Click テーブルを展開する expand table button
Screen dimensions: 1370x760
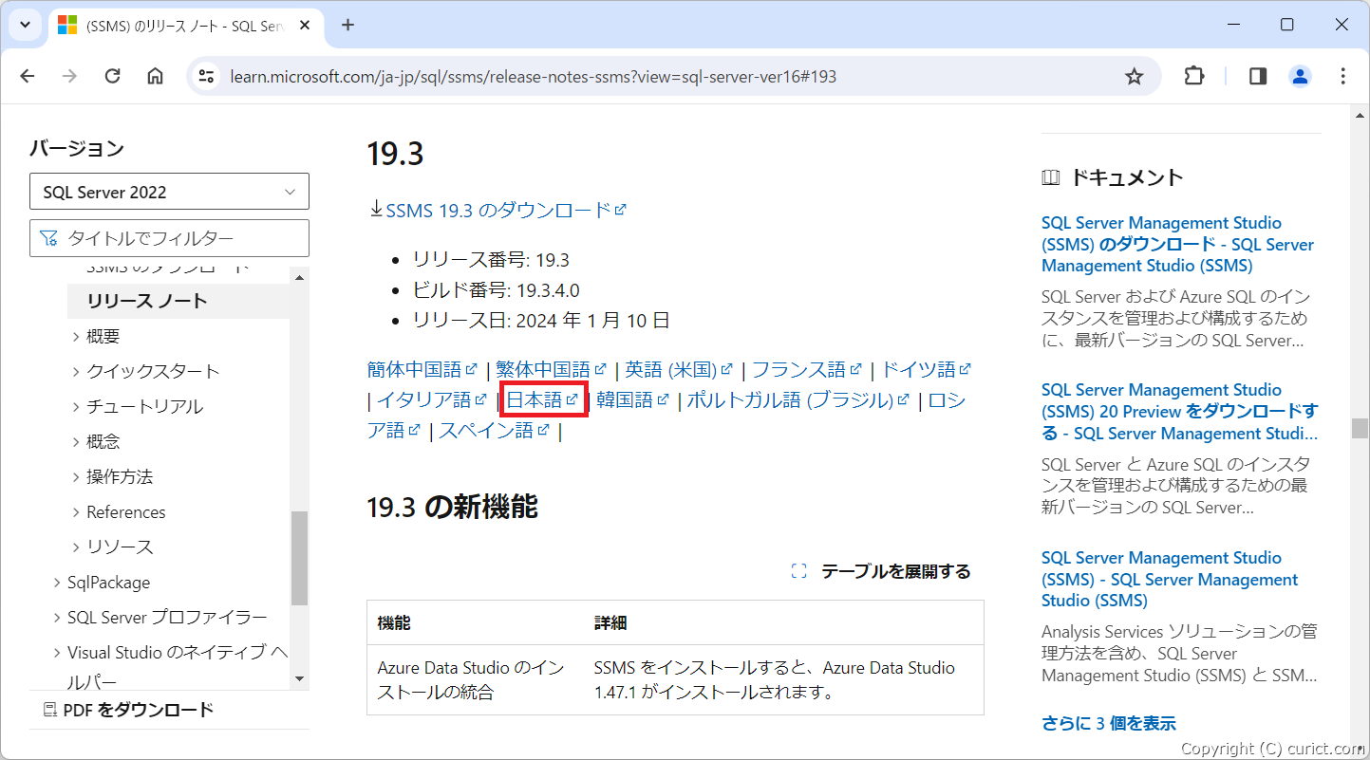(881, 571)
